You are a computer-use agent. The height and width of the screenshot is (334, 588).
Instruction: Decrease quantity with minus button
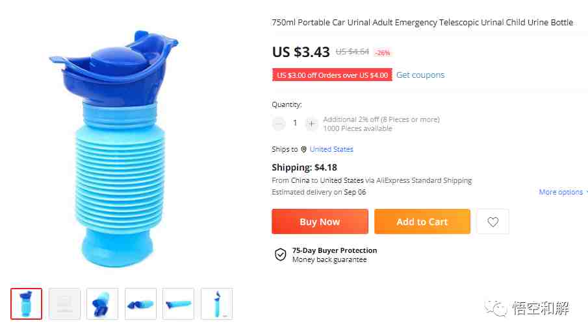(279, 123)
